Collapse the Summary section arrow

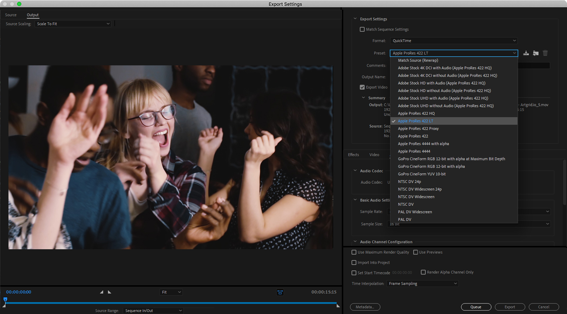363,98
